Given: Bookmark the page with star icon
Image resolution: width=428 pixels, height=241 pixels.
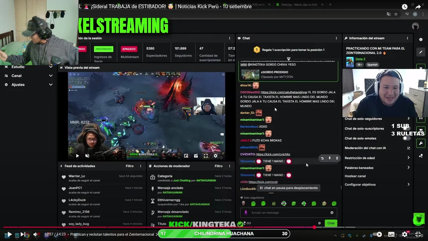Looking at the screenshot, I should (396, 14).
